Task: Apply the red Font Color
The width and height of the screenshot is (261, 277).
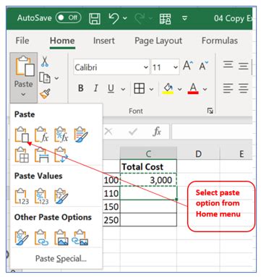Action: click(193, 88)
